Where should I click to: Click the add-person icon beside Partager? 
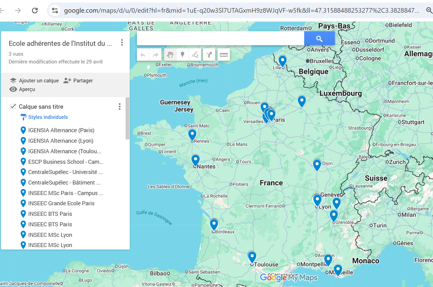pyautogui.click(x=67, y=80)
